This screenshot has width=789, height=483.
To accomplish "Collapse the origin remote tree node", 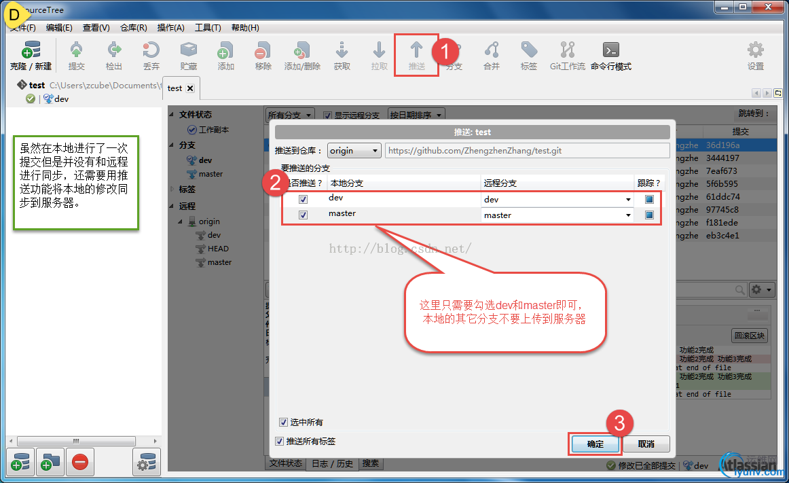I will tap(181, 221).
